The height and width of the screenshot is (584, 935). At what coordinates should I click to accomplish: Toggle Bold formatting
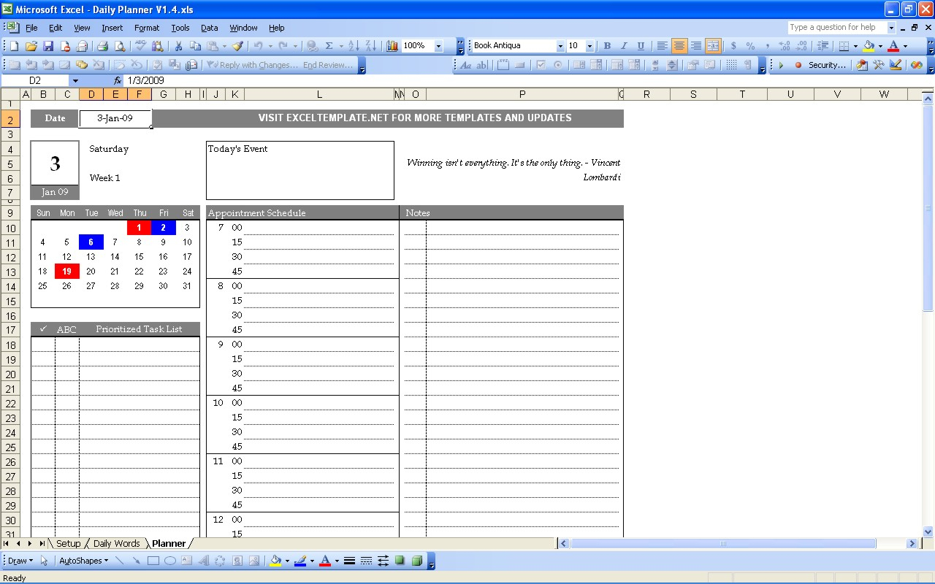point(607,46)
